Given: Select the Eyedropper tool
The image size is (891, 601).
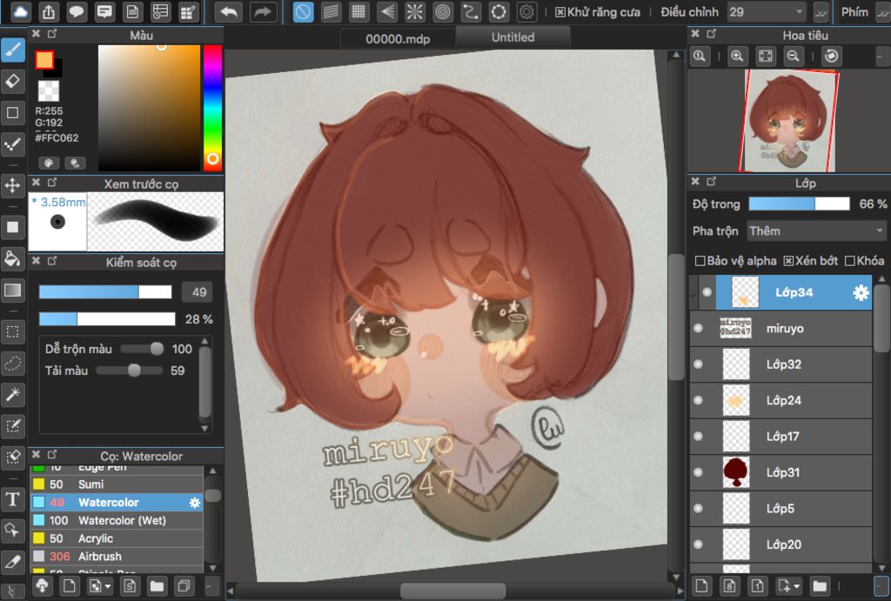Looking at the screenshot, I should point(12,562).
